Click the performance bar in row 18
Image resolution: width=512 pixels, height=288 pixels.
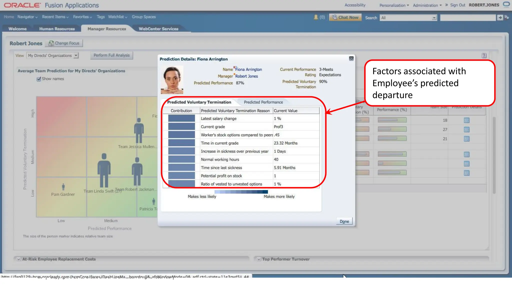(392, 120)
